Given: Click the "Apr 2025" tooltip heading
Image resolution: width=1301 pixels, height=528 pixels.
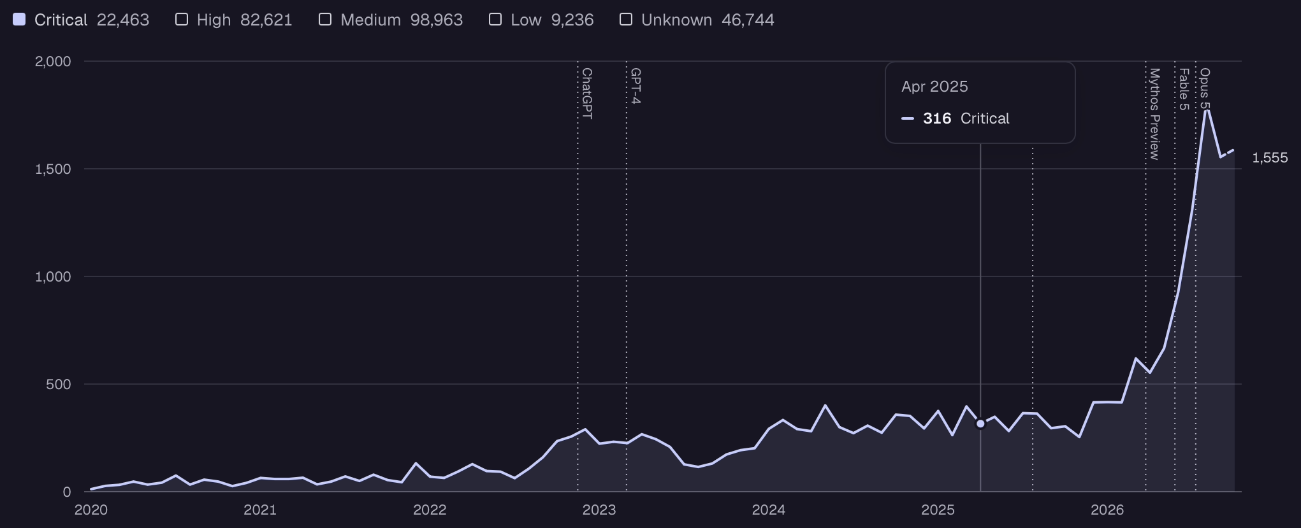Looking at the screenshot, I should point(934,87).
